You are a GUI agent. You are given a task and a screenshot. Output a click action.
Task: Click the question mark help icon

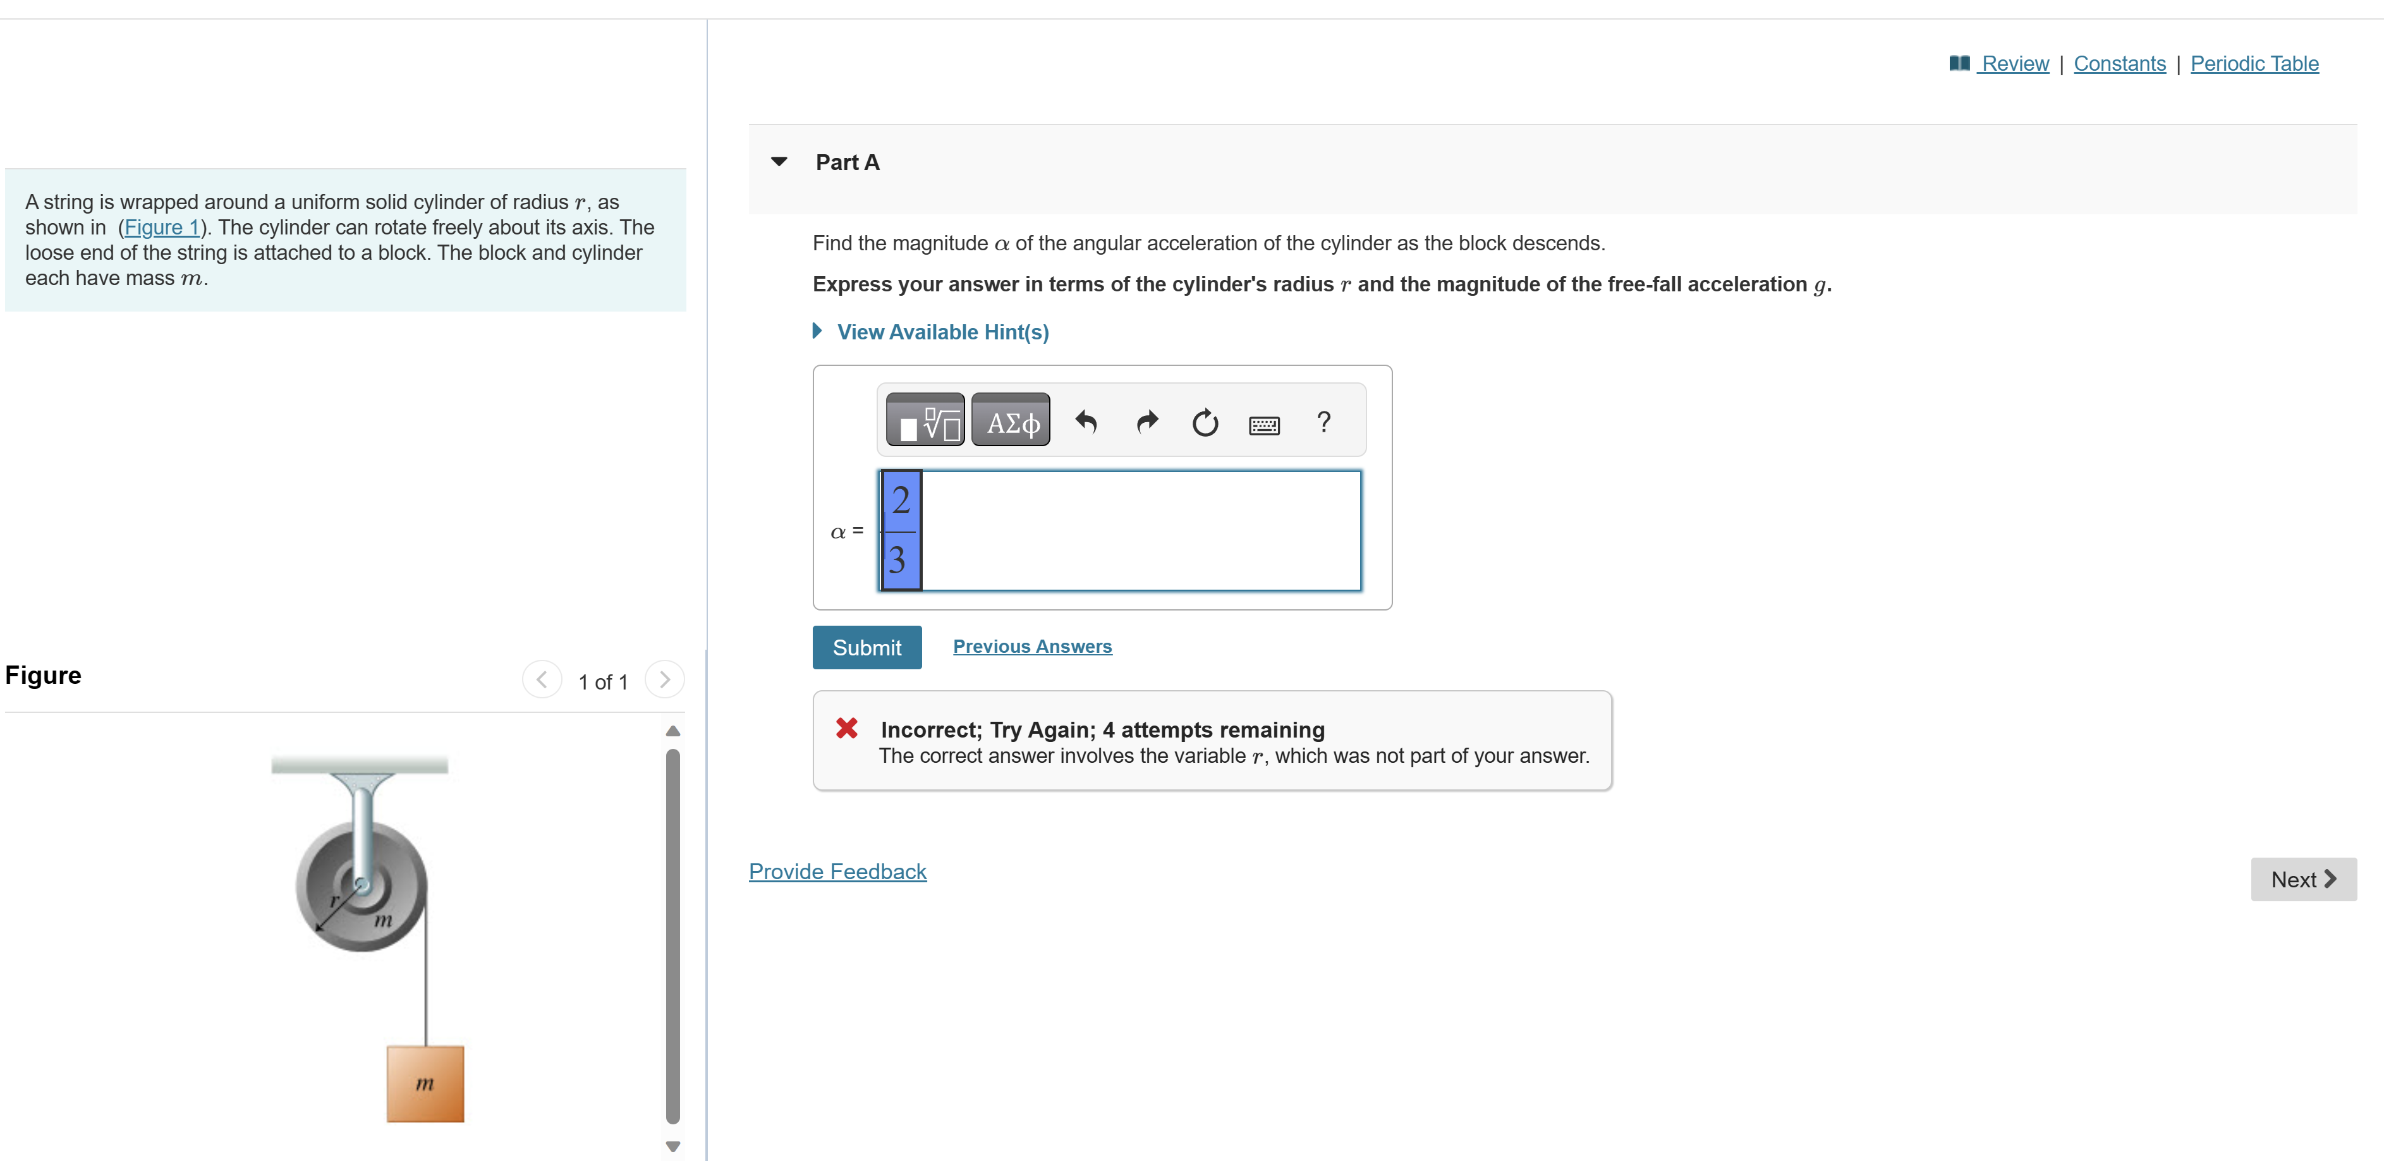pyautogui.click(x=1323, y=422)
